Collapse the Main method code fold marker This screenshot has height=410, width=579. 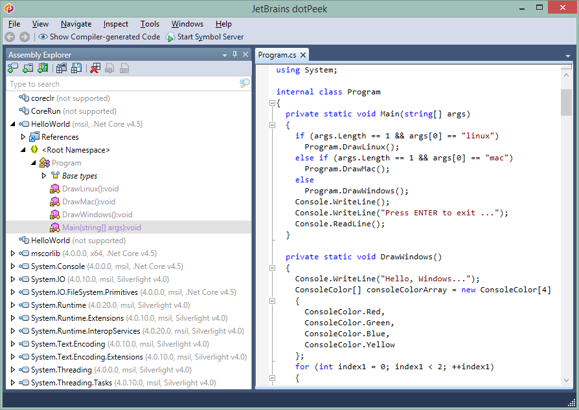coord(272,125)
